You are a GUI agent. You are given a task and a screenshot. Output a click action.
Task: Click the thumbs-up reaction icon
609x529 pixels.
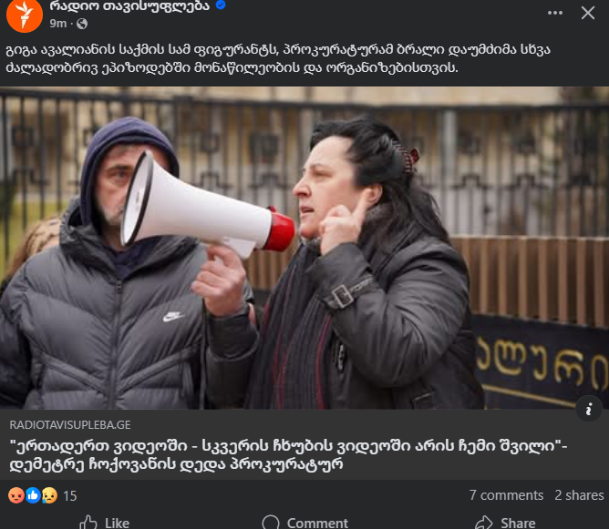[33, 495]
